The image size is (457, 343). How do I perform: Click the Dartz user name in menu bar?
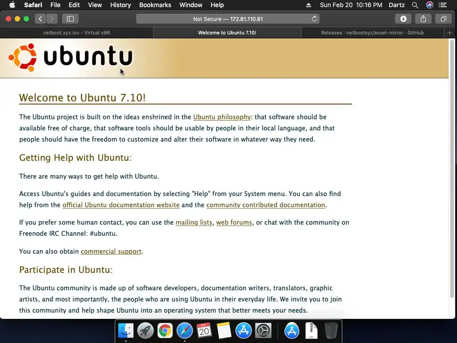pos(397,5)
